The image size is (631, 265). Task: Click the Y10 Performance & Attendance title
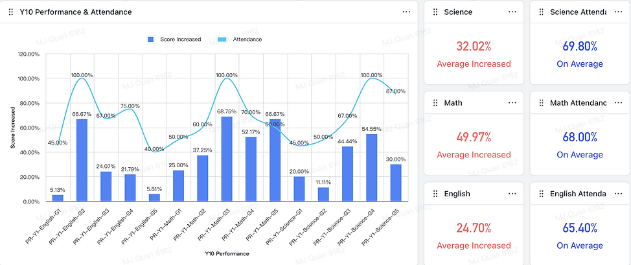(76, 12)
